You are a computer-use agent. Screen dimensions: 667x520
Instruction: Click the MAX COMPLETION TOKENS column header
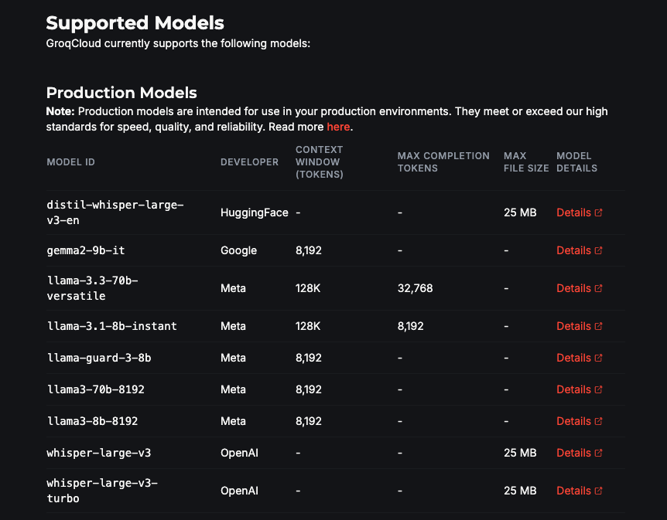point(443,161)
